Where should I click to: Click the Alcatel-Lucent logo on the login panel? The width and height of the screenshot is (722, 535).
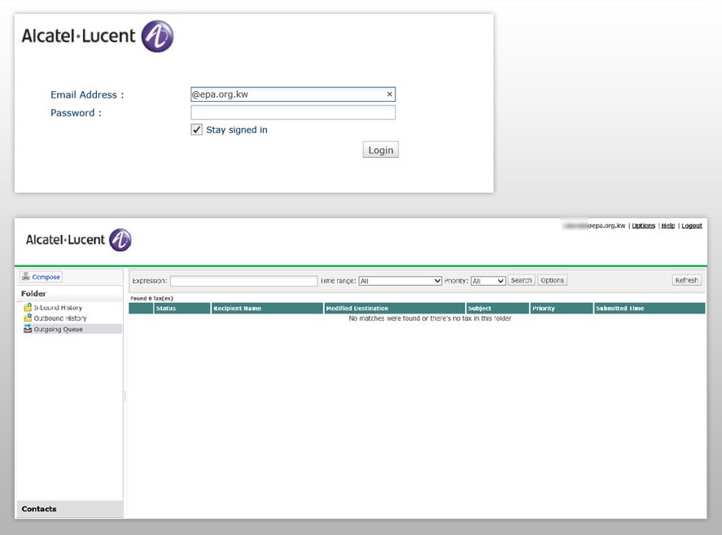pyautogui.click(x=98, y=36)
